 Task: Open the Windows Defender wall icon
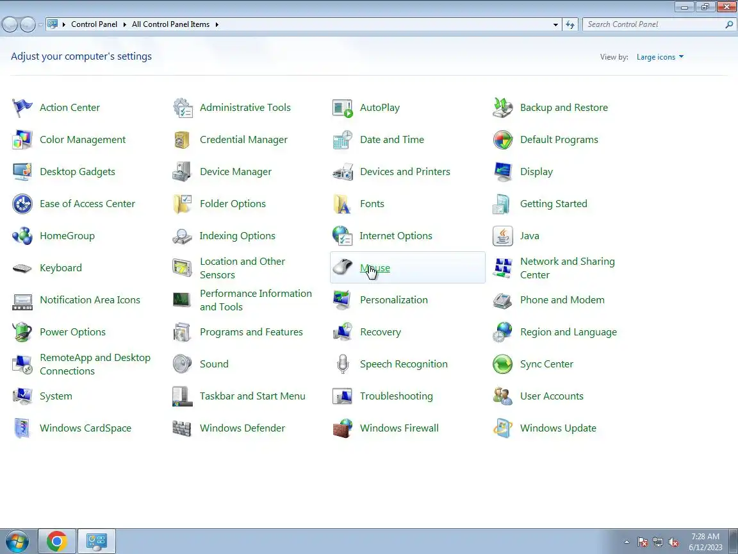[x=182, y=428]
